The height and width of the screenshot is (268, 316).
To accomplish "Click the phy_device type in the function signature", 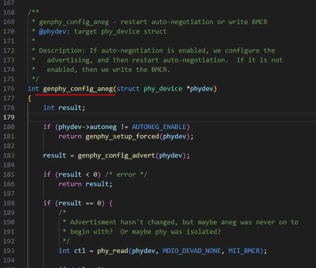I will (x=163, y=89).
